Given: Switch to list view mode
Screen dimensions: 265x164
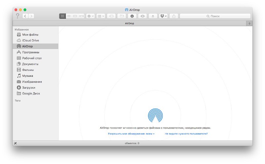Looking at the screenshot, I should (x=69, y=16).
